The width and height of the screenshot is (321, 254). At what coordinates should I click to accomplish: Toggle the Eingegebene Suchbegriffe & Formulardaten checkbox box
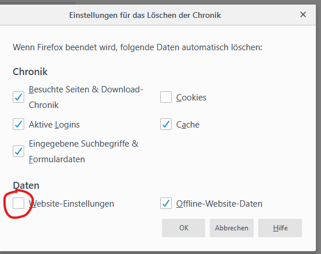point(18,151)
